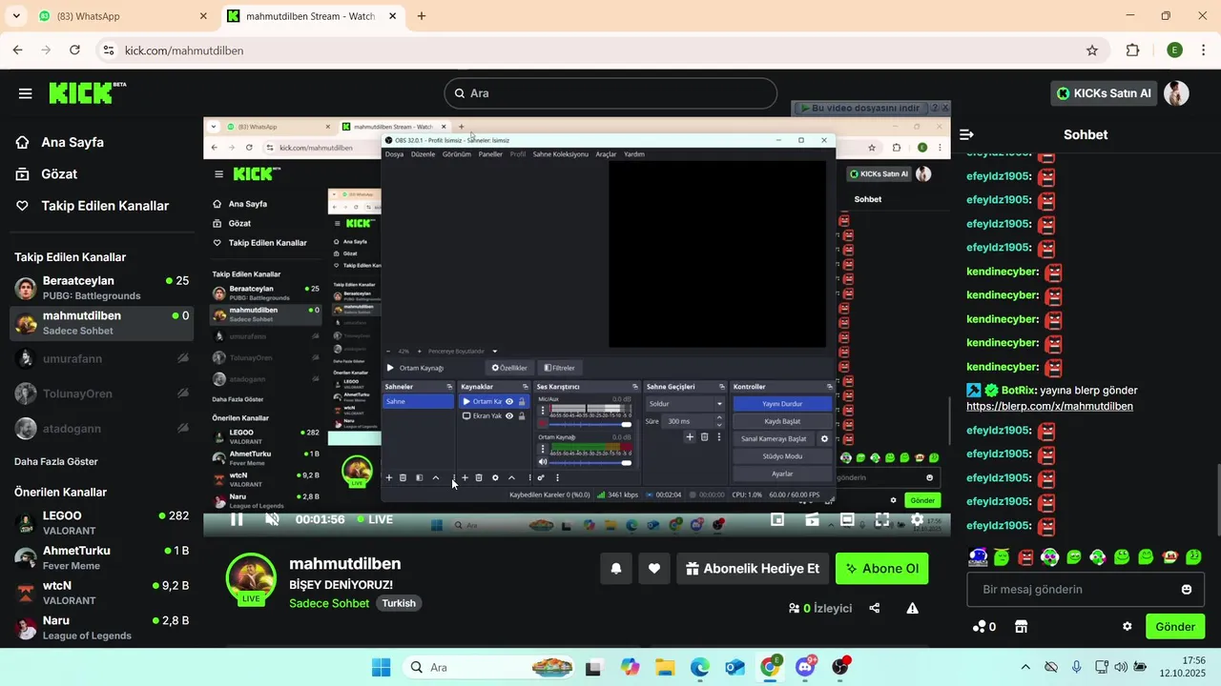This screenshot has width=1221, height=686.
Task: Open chat settings gear
Action: click(x=1127, y=627)
